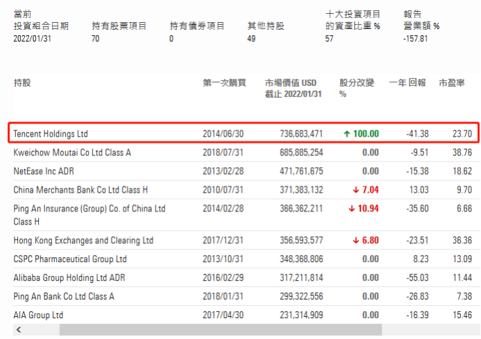Image resolution: width=481 pixels, height=339 pixels.
Task: Sort by 一年回報 column header
Action: 407,83
